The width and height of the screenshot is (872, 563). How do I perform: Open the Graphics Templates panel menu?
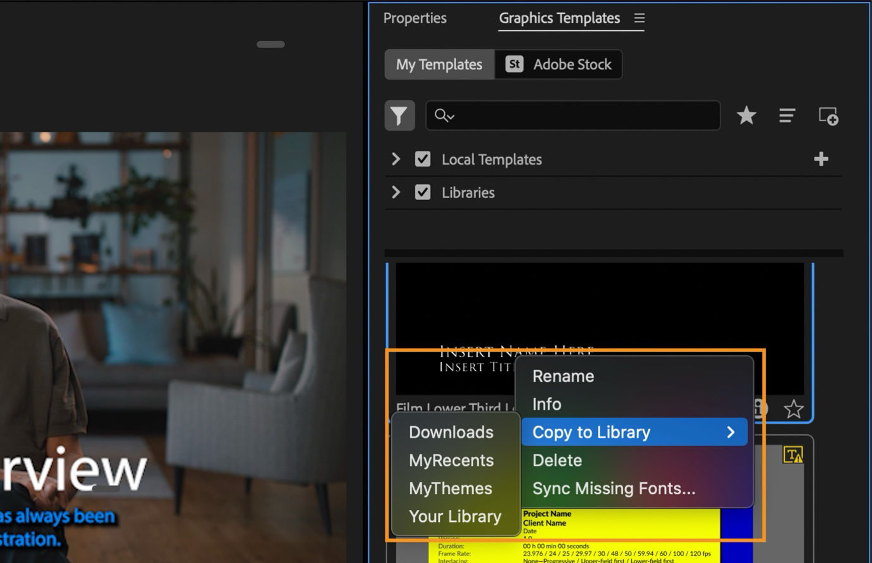point(639,18)
